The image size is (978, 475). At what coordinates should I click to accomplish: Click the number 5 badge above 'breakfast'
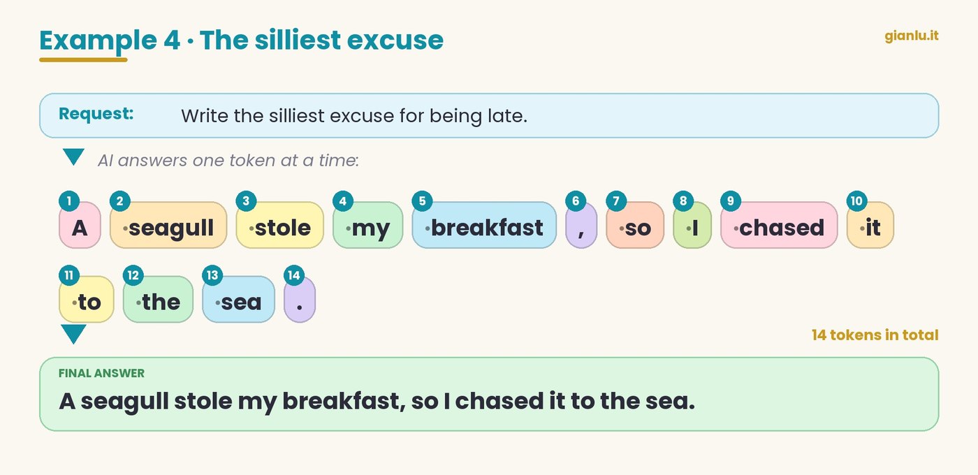(x=422, y=202)
